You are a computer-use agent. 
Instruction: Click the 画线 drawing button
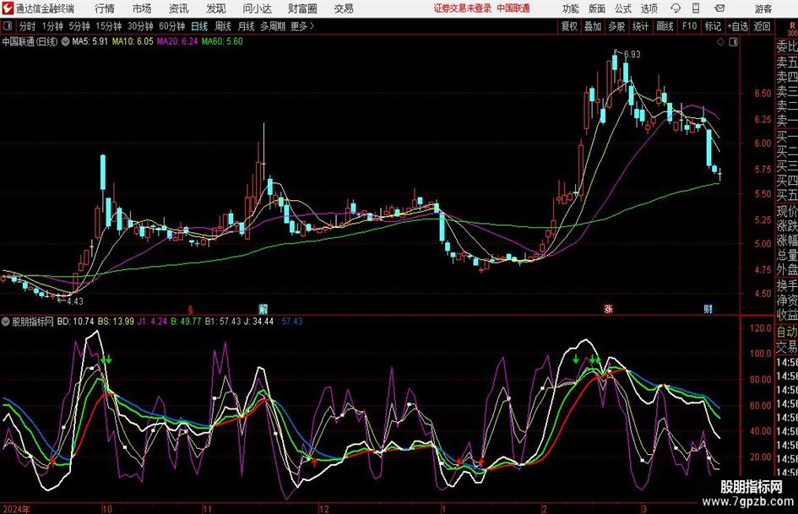pos(665,26)
